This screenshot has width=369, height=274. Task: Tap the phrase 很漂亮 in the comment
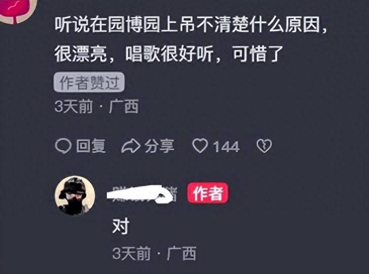click(x=81, y=54)
